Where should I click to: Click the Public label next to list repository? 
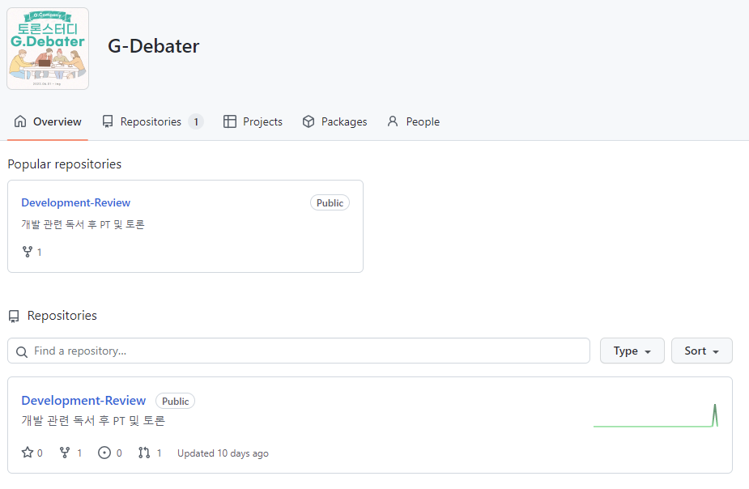coord(176,401)
